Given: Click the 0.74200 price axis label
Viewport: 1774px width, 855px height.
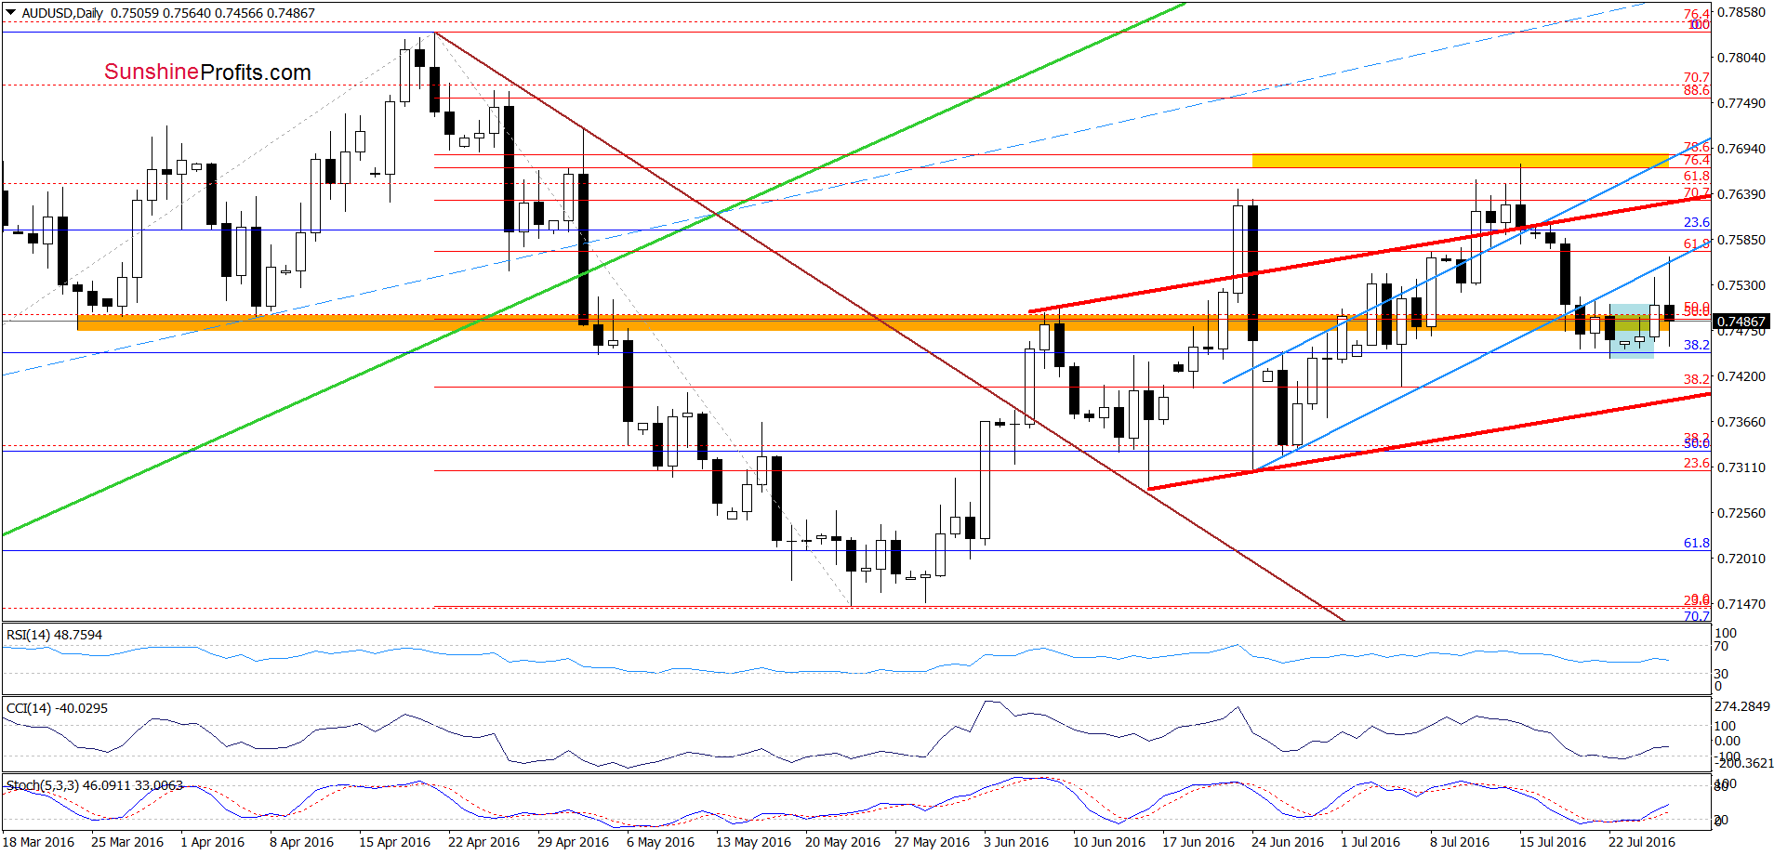Looking at the screenshot, I should (x=1741, y=376).
